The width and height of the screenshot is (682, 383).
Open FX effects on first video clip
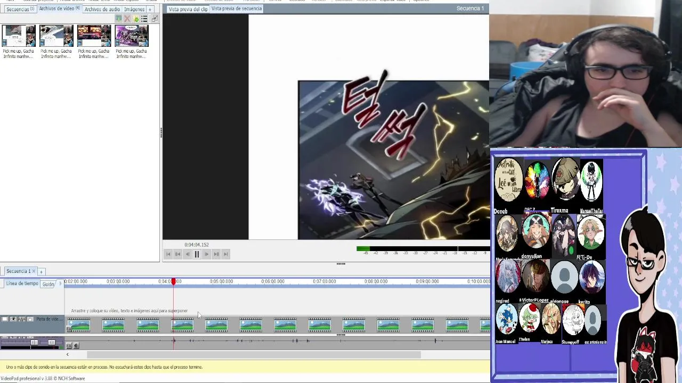pos(69,329)
